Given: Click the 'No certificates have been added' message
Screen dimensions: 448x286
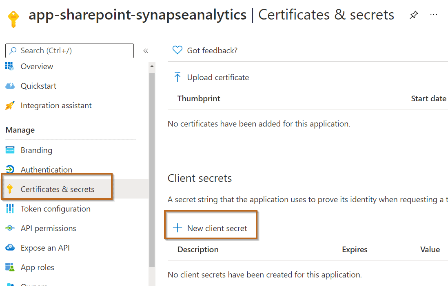Looking at the screenshot, I should point(259,124).
